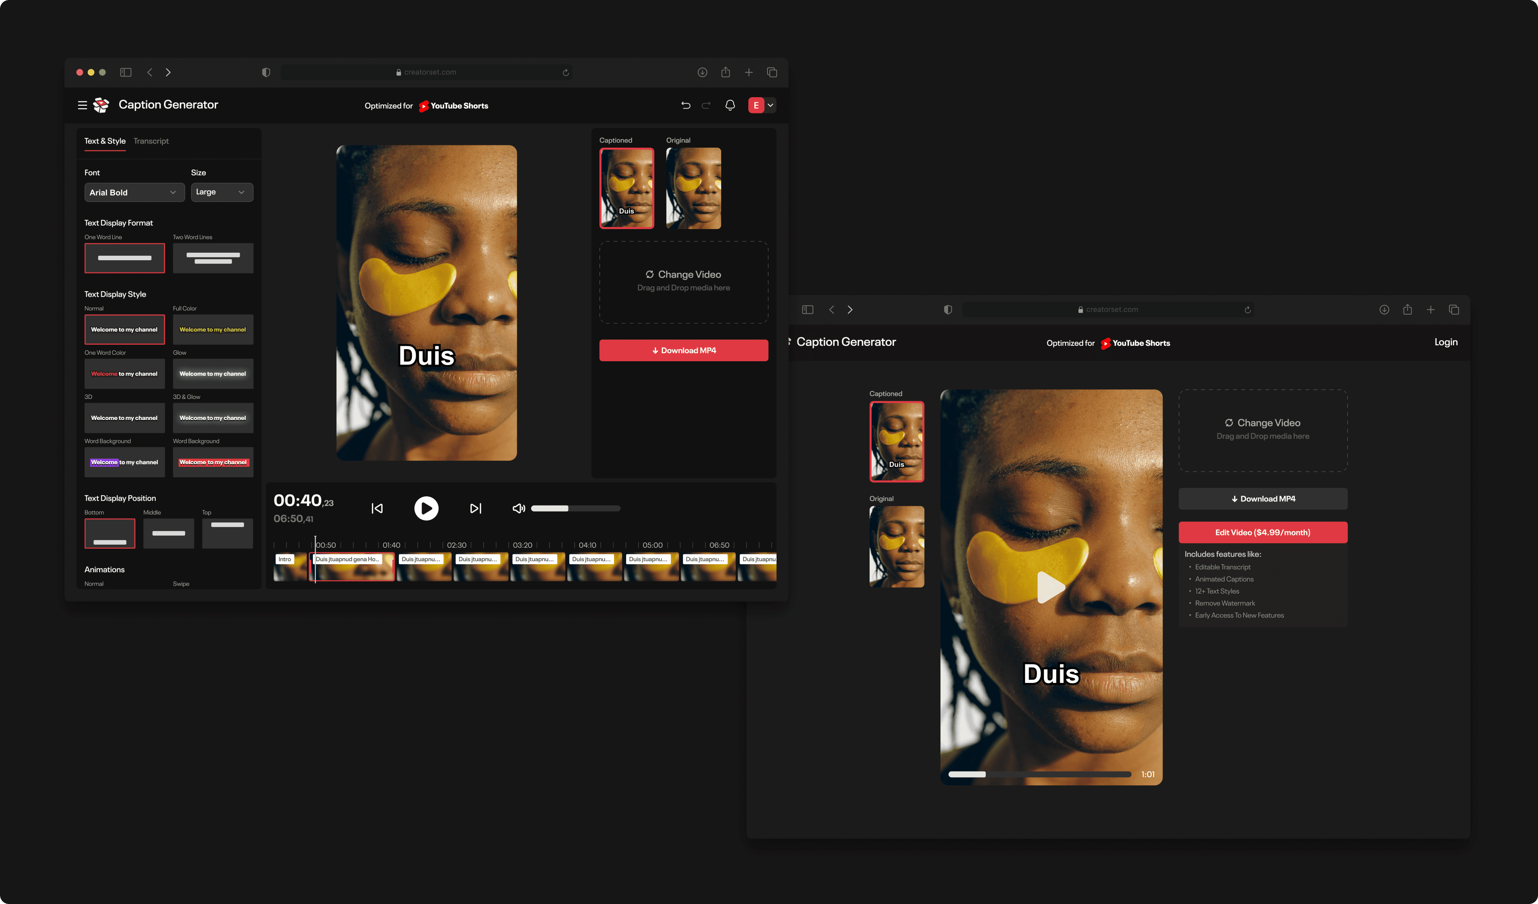Choose the Glow text display style

(212, 374)
